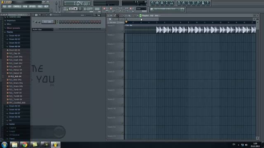Open the Line snap dropdown in the toolbar
The width and height of the screenshot is (264, 148).
click(x=141, y=9)
